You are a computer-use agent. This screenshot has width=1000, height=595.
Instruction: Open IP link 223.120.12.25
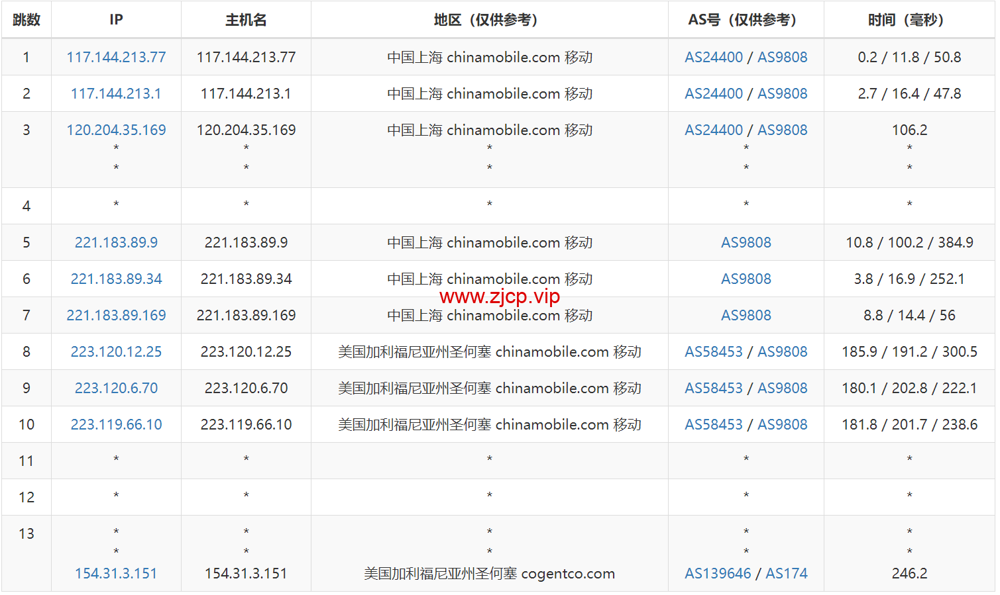116,352
